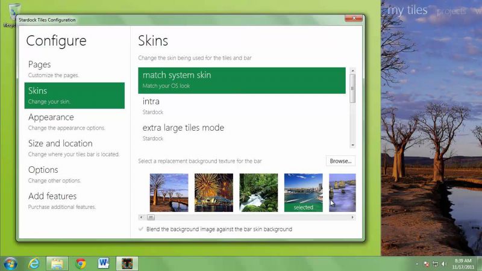482x271 pixels.
Task: Open Add features section
Action: (x=74, y=201)
